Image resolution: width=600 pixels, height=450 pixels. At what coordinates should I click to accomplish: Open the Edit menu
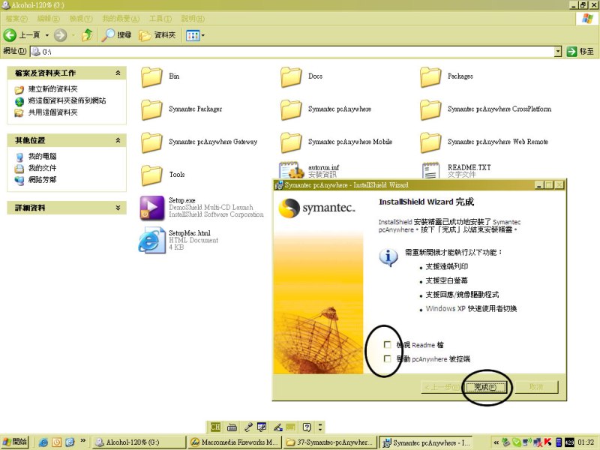click(48, 18)
